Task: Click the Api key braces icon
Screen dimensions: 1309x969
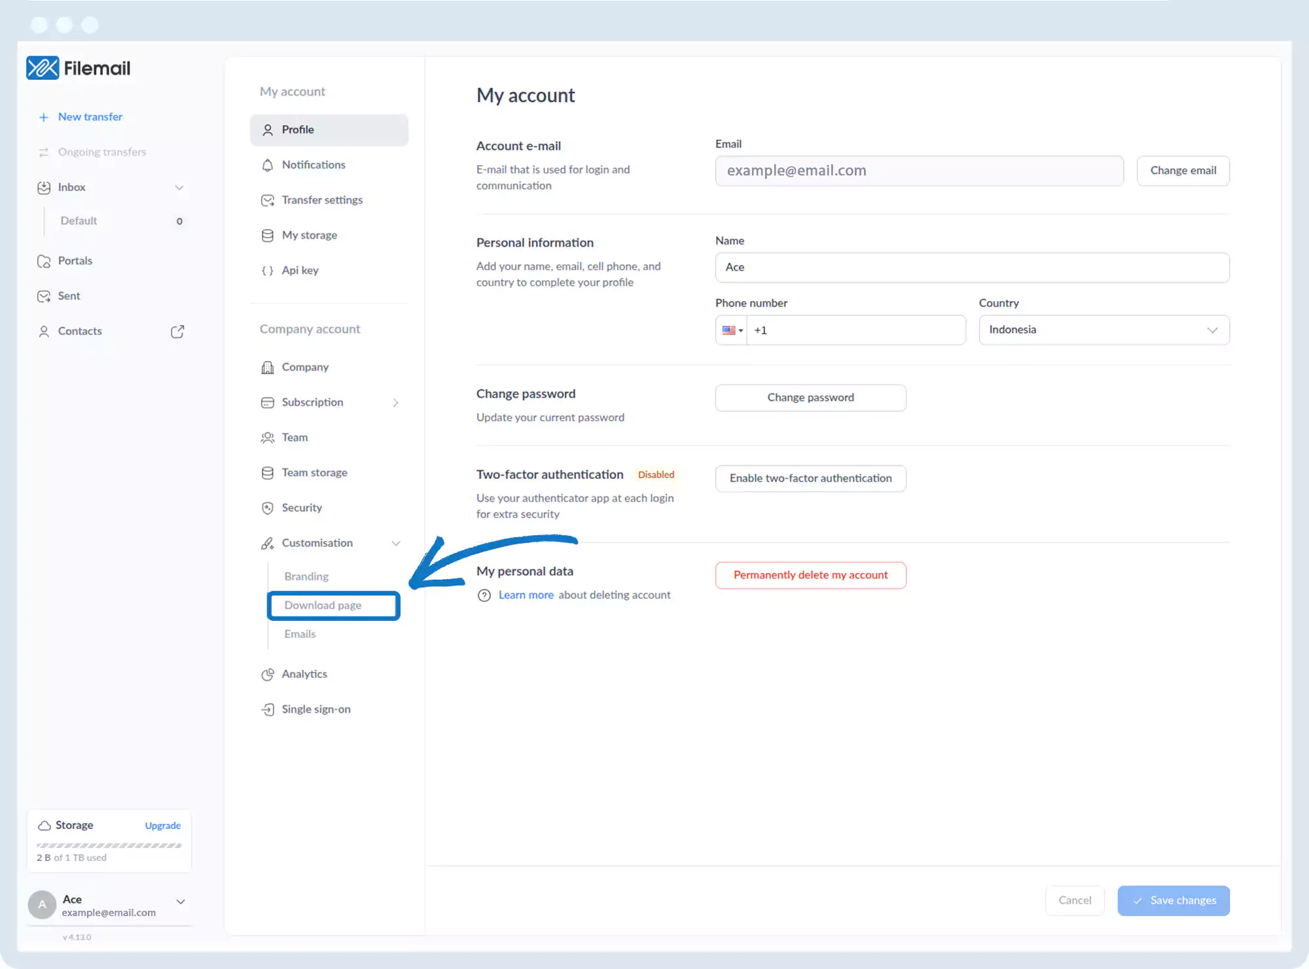Action: click(268, 271)
